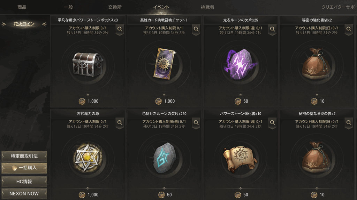357x200 pixels.
Task: Select the silver treasure chest item image
Action: (x=88, y=64)
